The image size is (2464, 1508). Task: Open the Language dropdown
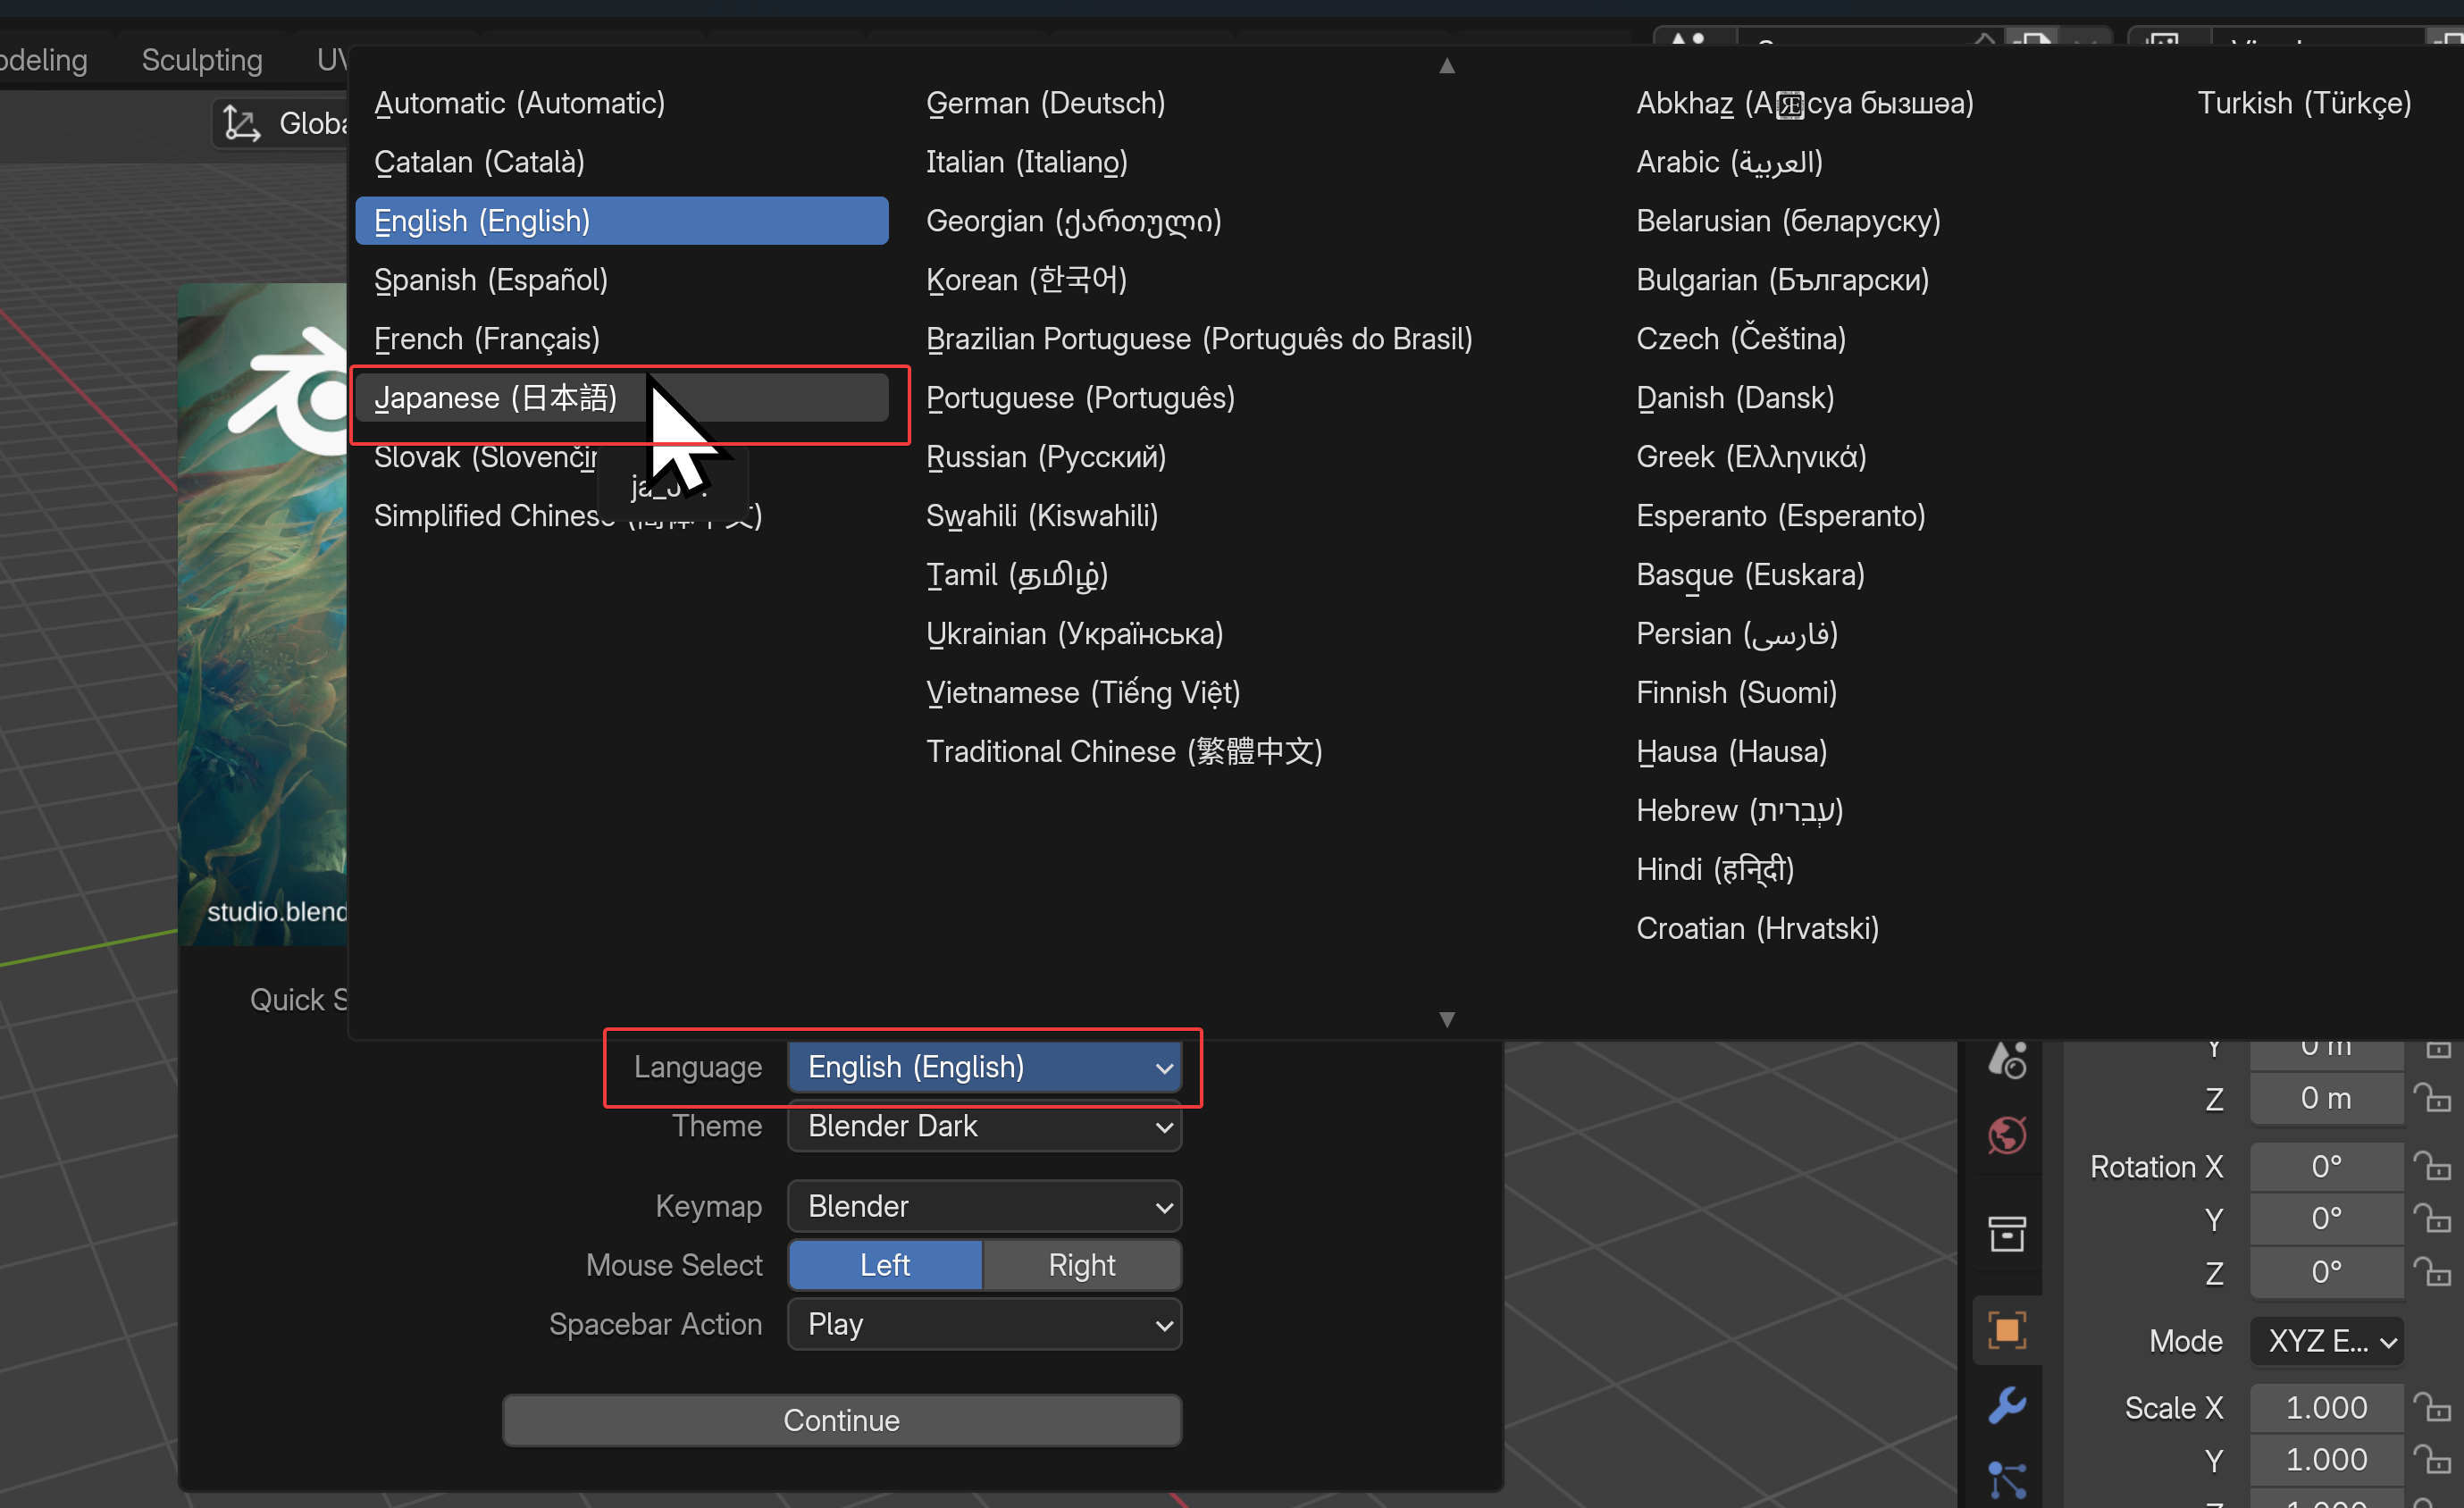point(984,1067)
